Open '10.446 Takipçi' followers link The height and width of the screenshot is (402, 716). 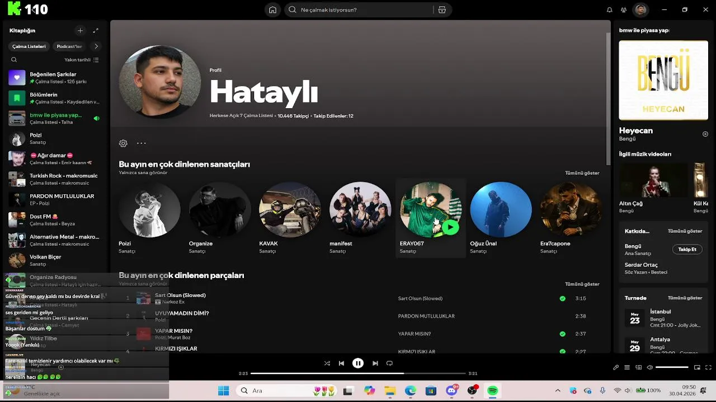(x=293, y=116)
